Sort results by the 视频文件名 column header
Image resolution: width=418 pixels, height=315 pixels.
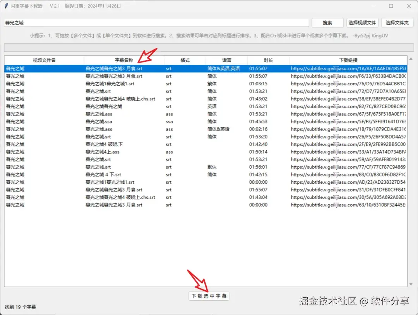pyautogui.click(x=44, y=60)
